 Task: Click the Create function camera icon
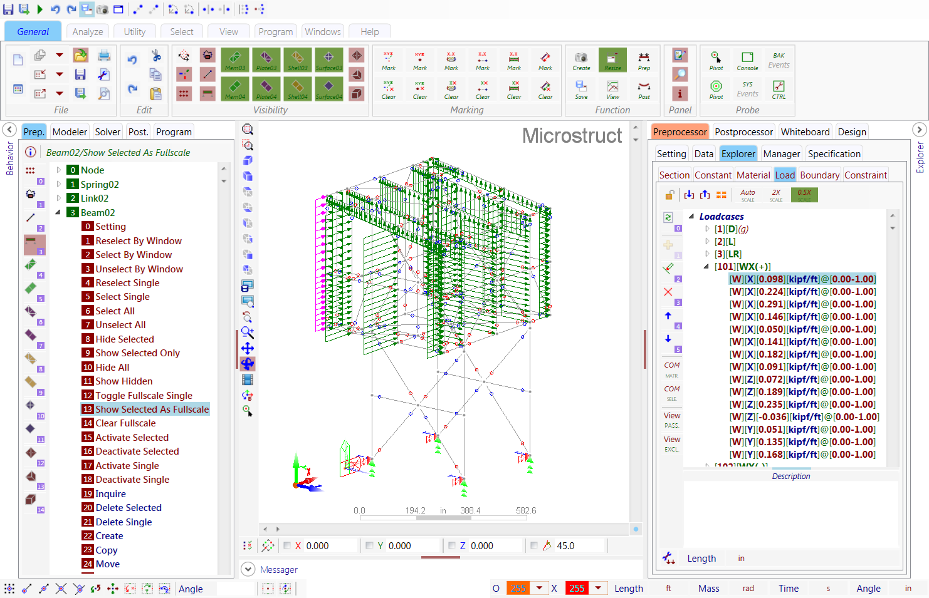click(x=581, y=60)
